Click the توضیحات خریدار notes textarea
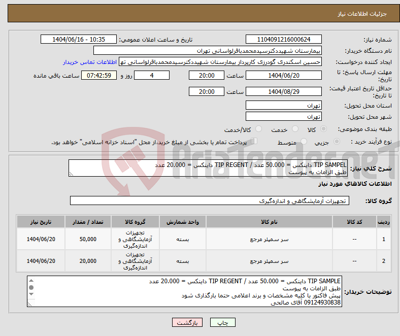Image resolution: width=400 pixels, height=336 pixels. [x=184, y=291]
